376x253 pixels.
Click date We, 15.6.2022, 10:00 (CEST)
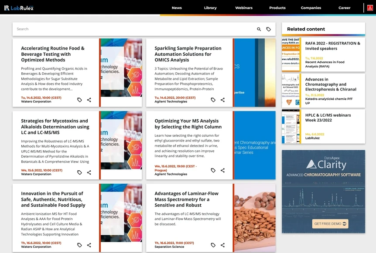(x=42, y=170)
